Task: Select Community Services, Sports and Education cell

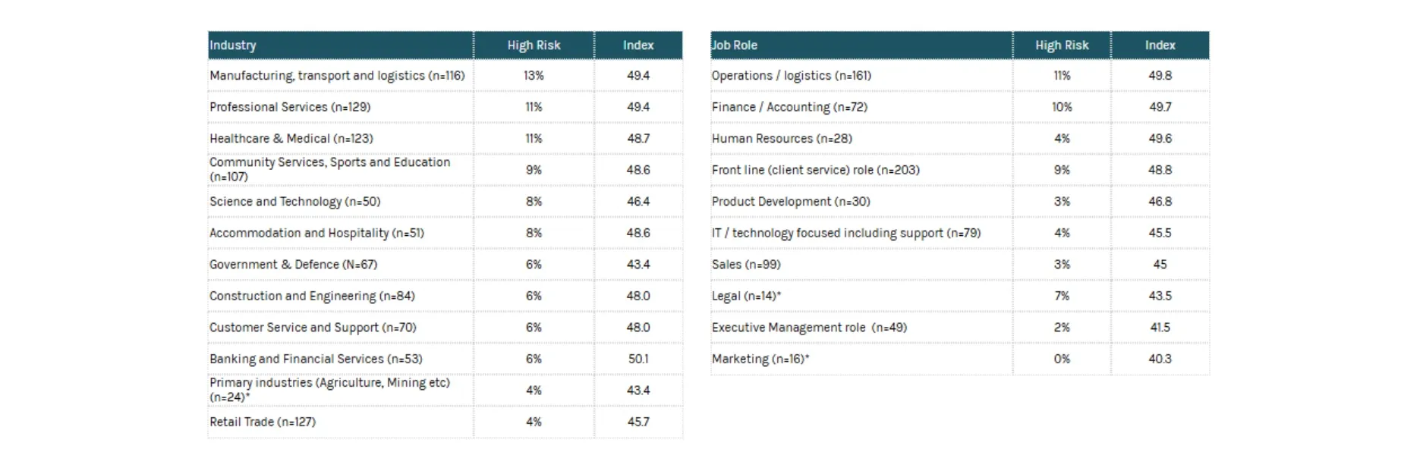Action: click(x=329, y=169)
